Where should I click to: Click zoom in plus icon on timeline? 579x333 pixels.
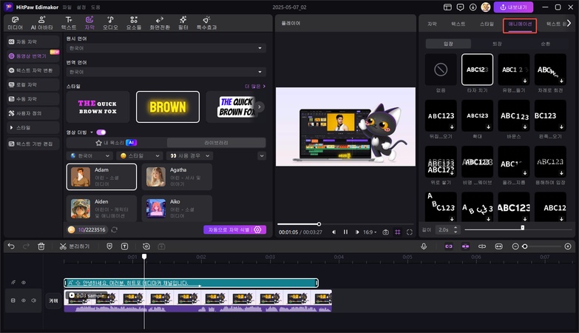tap(568, 246)
